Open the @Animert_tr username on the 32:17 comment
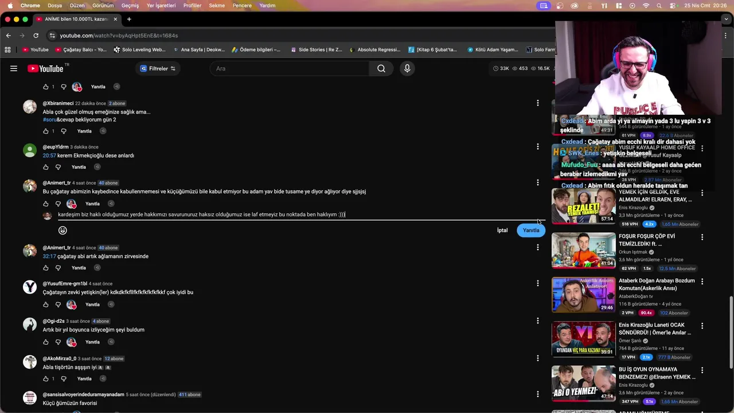This screenshot has height=413, width=734. point(57,248)
